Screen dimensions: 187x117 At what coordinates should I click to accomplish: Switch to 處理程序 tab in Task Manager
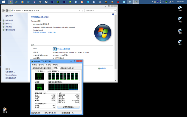point(44,68)
